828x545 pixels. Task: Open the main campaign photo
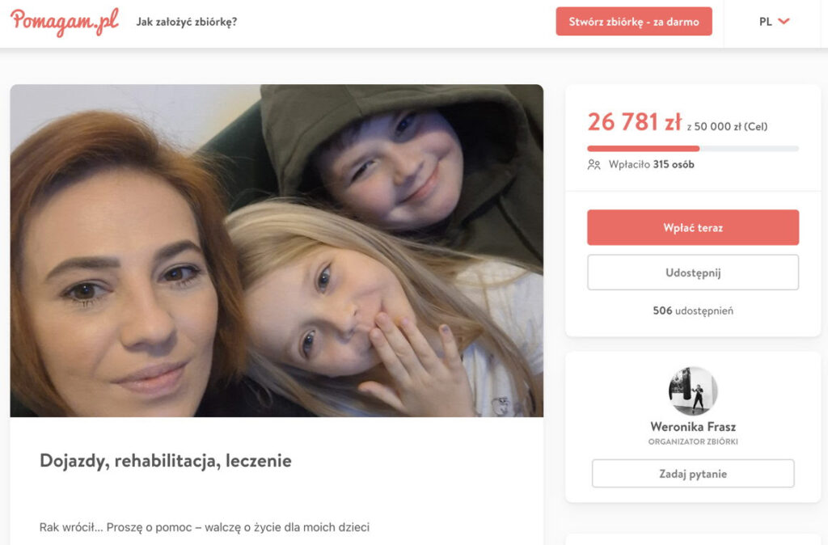277,251
